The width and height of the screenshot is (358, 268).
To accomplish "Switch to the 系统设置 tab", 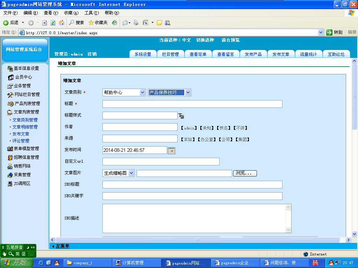I will [x=143, y=54].
